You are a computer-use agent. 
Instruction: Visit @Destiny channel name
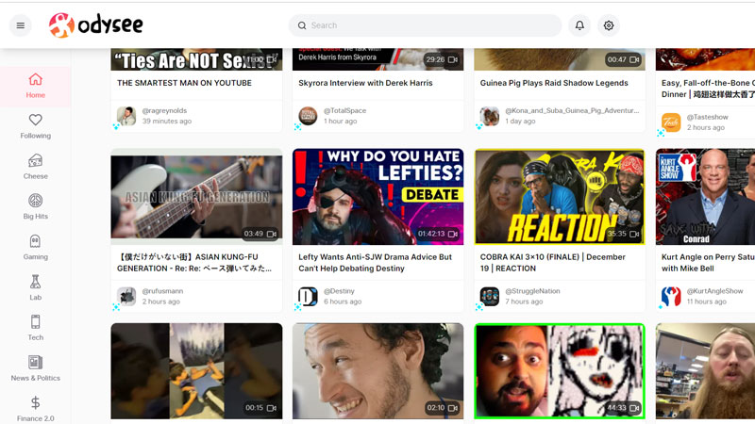point(339,291)
